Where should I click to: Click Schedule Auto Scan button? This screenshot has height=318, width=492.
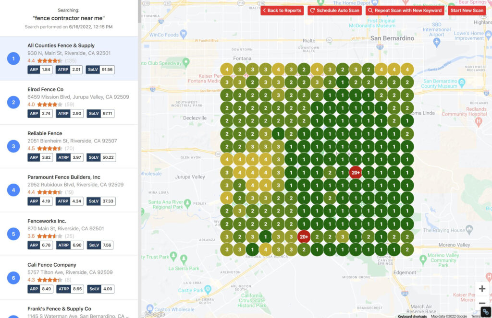click(334, 11)
